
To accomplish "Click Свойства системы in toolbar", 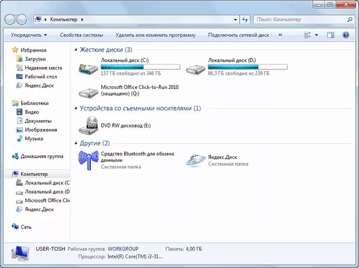I will [x=81, y=35].
